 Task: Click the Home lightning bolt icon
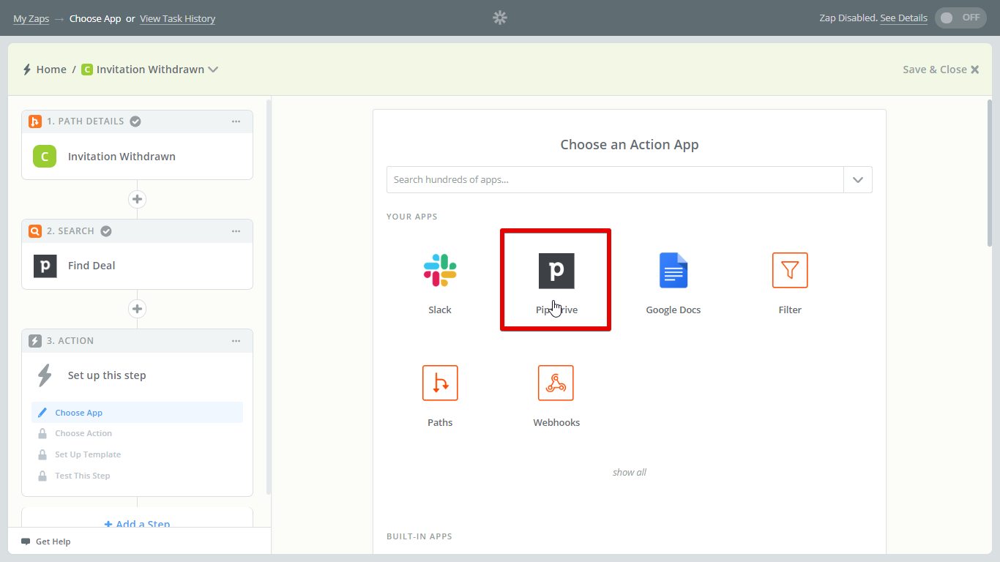click(x=27, y=70)
